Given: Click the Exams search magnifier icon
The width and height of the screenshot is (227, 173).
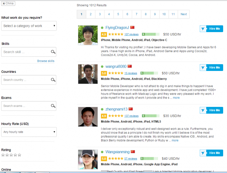Looking at the screenshot, I should point(53,106).
